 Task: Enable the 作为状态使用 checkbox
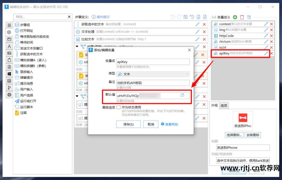pos(118,107)
